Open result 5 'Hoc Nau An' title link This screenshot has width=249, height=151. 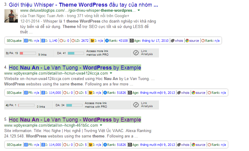(75, 120)
